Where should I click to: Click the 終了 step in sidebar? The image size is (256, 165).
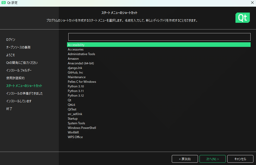(x=9, y=109)
